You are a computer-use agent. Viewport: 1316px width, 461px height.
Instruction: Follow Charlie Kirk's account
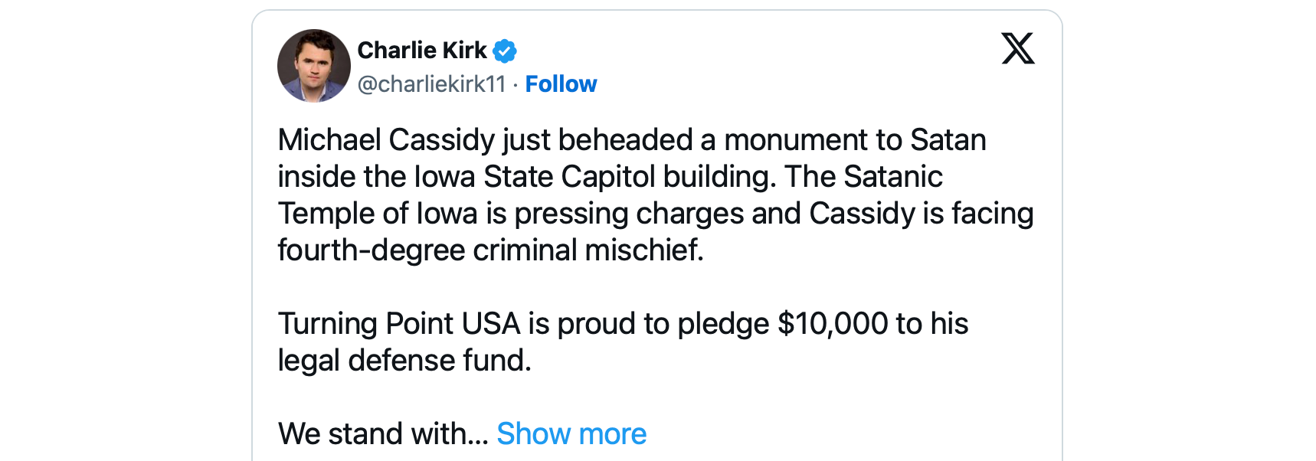(561, 84)
